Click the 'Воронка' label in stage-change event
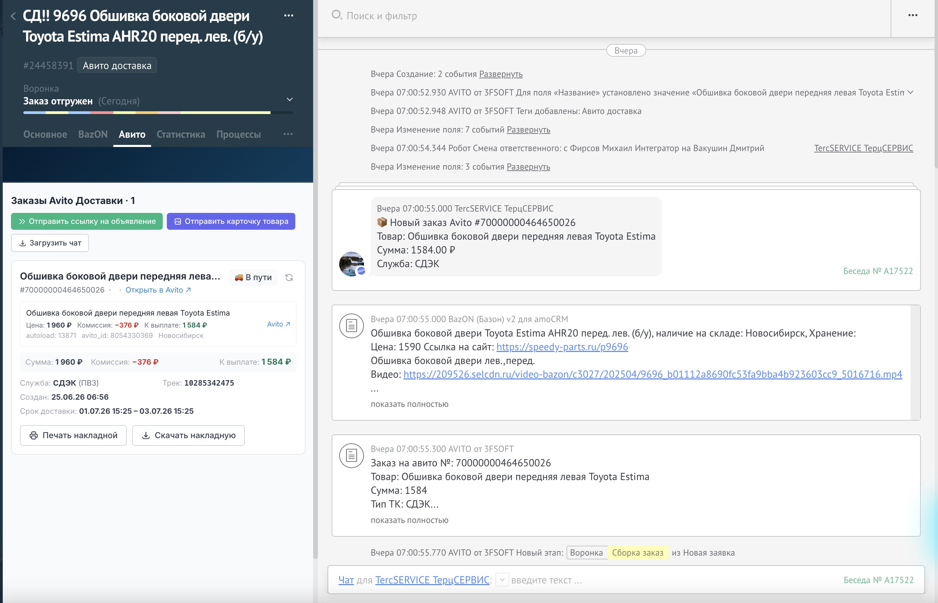The image size is (938, 603). (586, 553)
